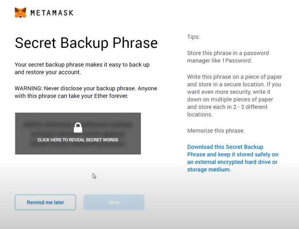
Task: Click the tip about storing in a password manager
Action: coord(228,57)
